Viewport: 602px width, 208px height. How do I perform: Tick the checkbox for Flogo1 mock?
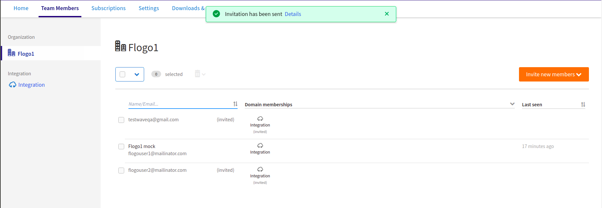point(121,147)
